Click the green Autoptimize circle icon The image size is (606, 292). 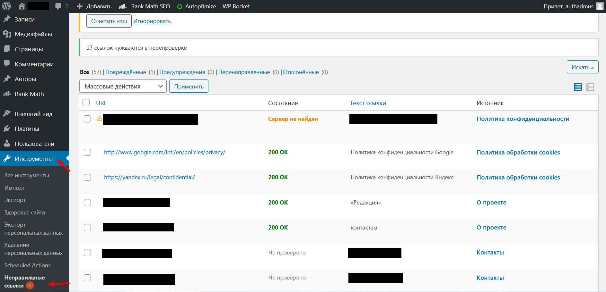[180, 6]
